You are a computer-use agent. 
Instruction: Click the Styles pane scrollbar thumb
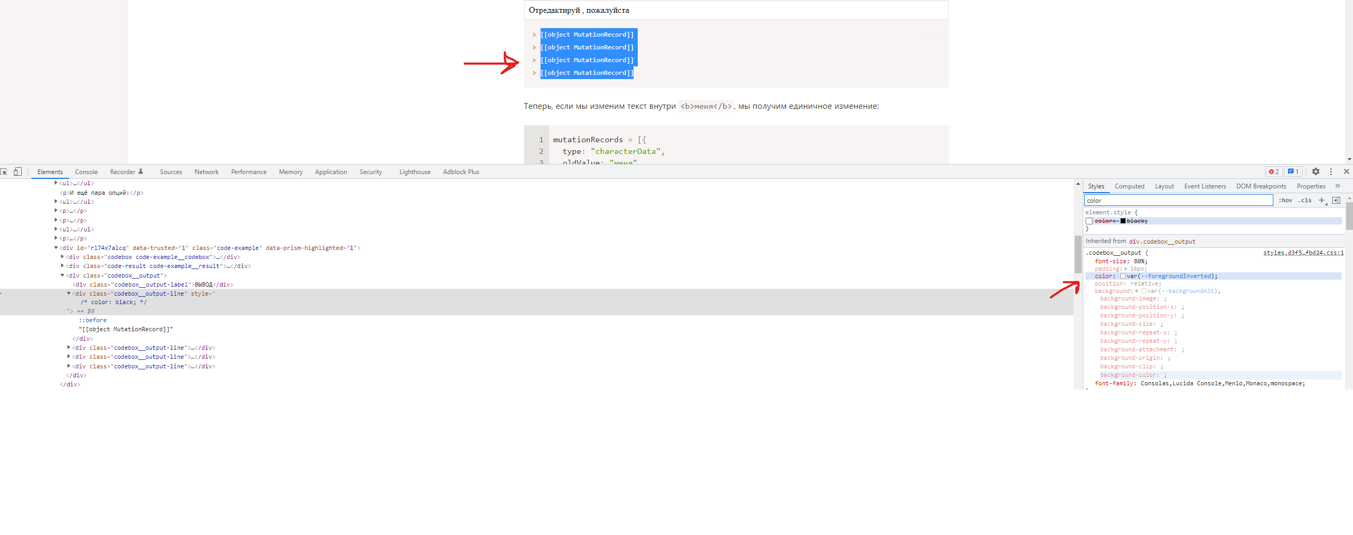coord(1349,215)
